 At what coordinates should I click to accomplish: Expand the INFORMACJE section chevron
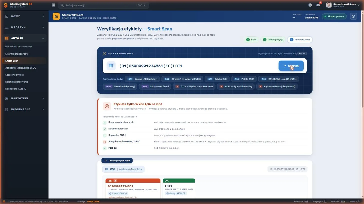click(x=43, y=109)
